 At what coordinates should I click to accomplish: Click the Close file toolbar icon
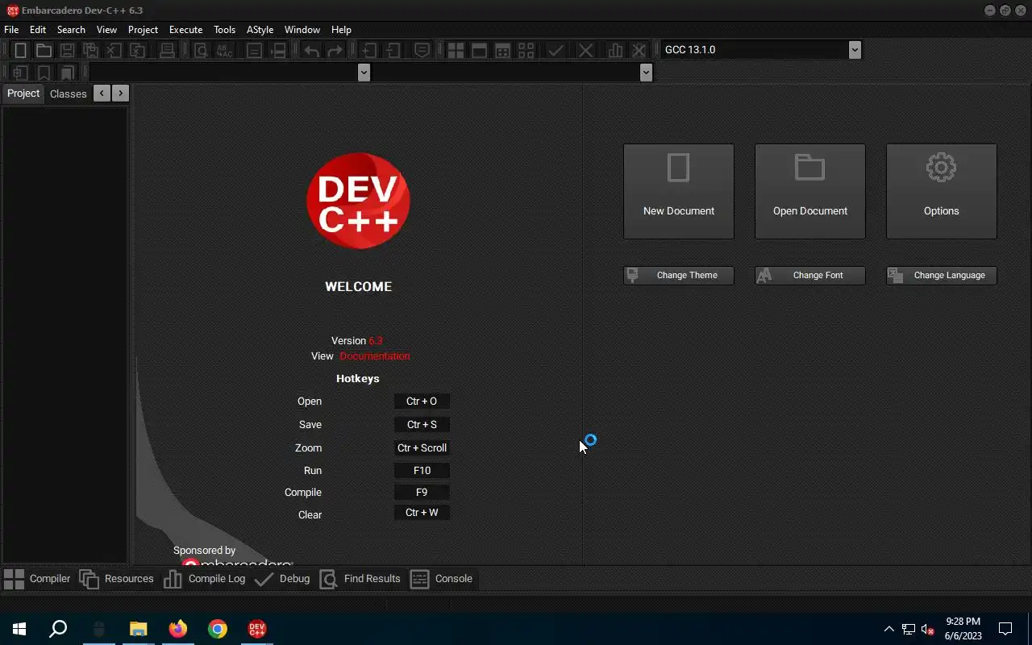pos(114,50)
